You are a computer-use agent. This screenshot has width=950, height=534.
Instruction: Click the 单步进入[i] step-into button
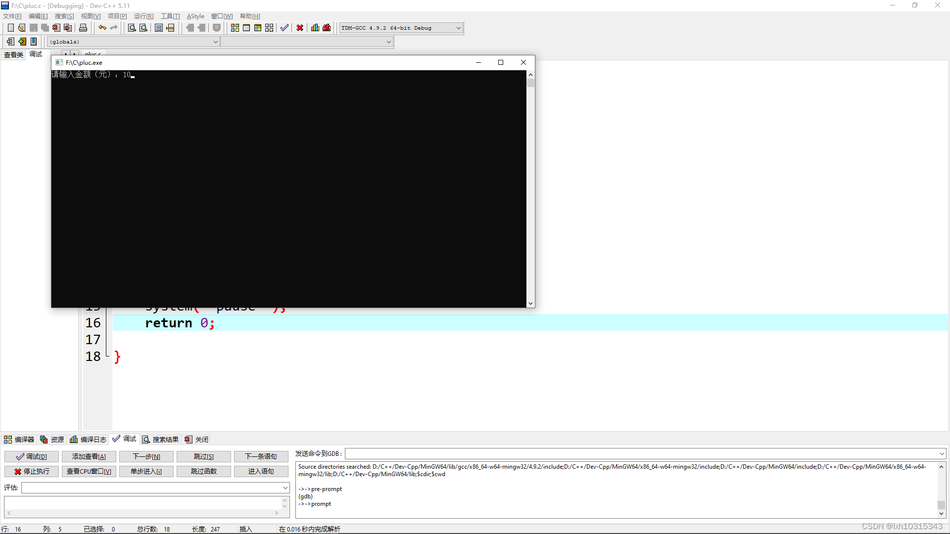click(146, 471)
